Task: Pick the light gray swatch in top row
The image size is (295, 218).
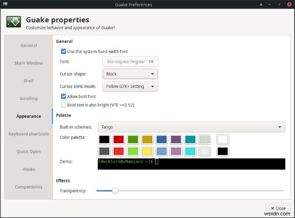Action: tap(204, 139)
